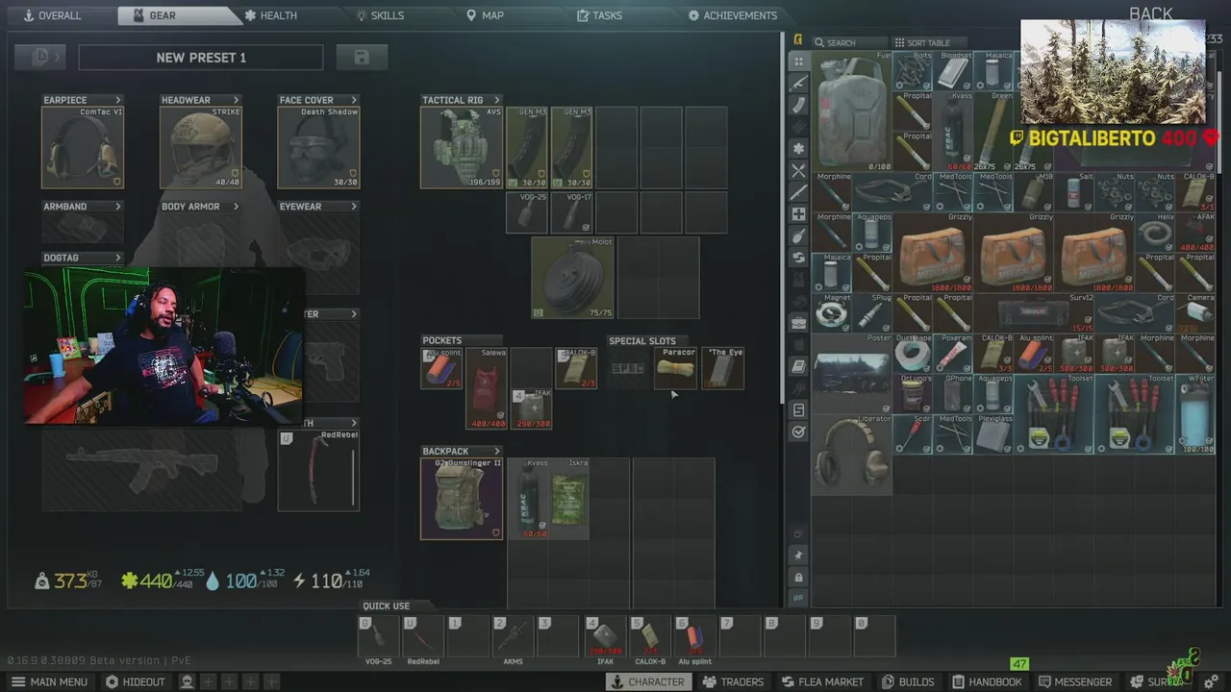The width and height of the screenshot is (1231, 692).
Task: Expand the DOGTAG slot arrow
Action: tap(118, 258)
